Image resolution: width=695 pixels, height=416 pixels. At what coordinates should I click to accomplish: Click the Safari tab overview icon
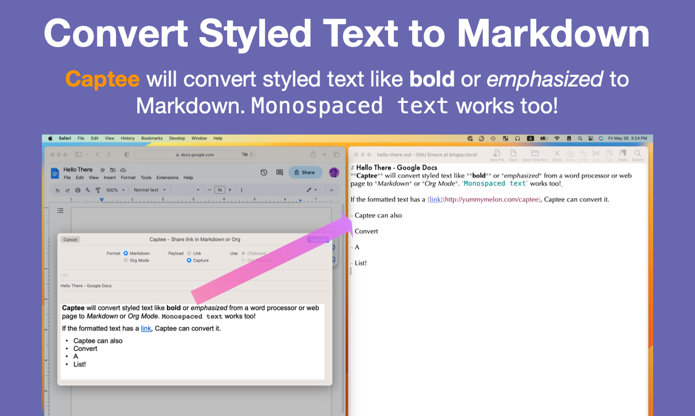(x=337, y=155)
